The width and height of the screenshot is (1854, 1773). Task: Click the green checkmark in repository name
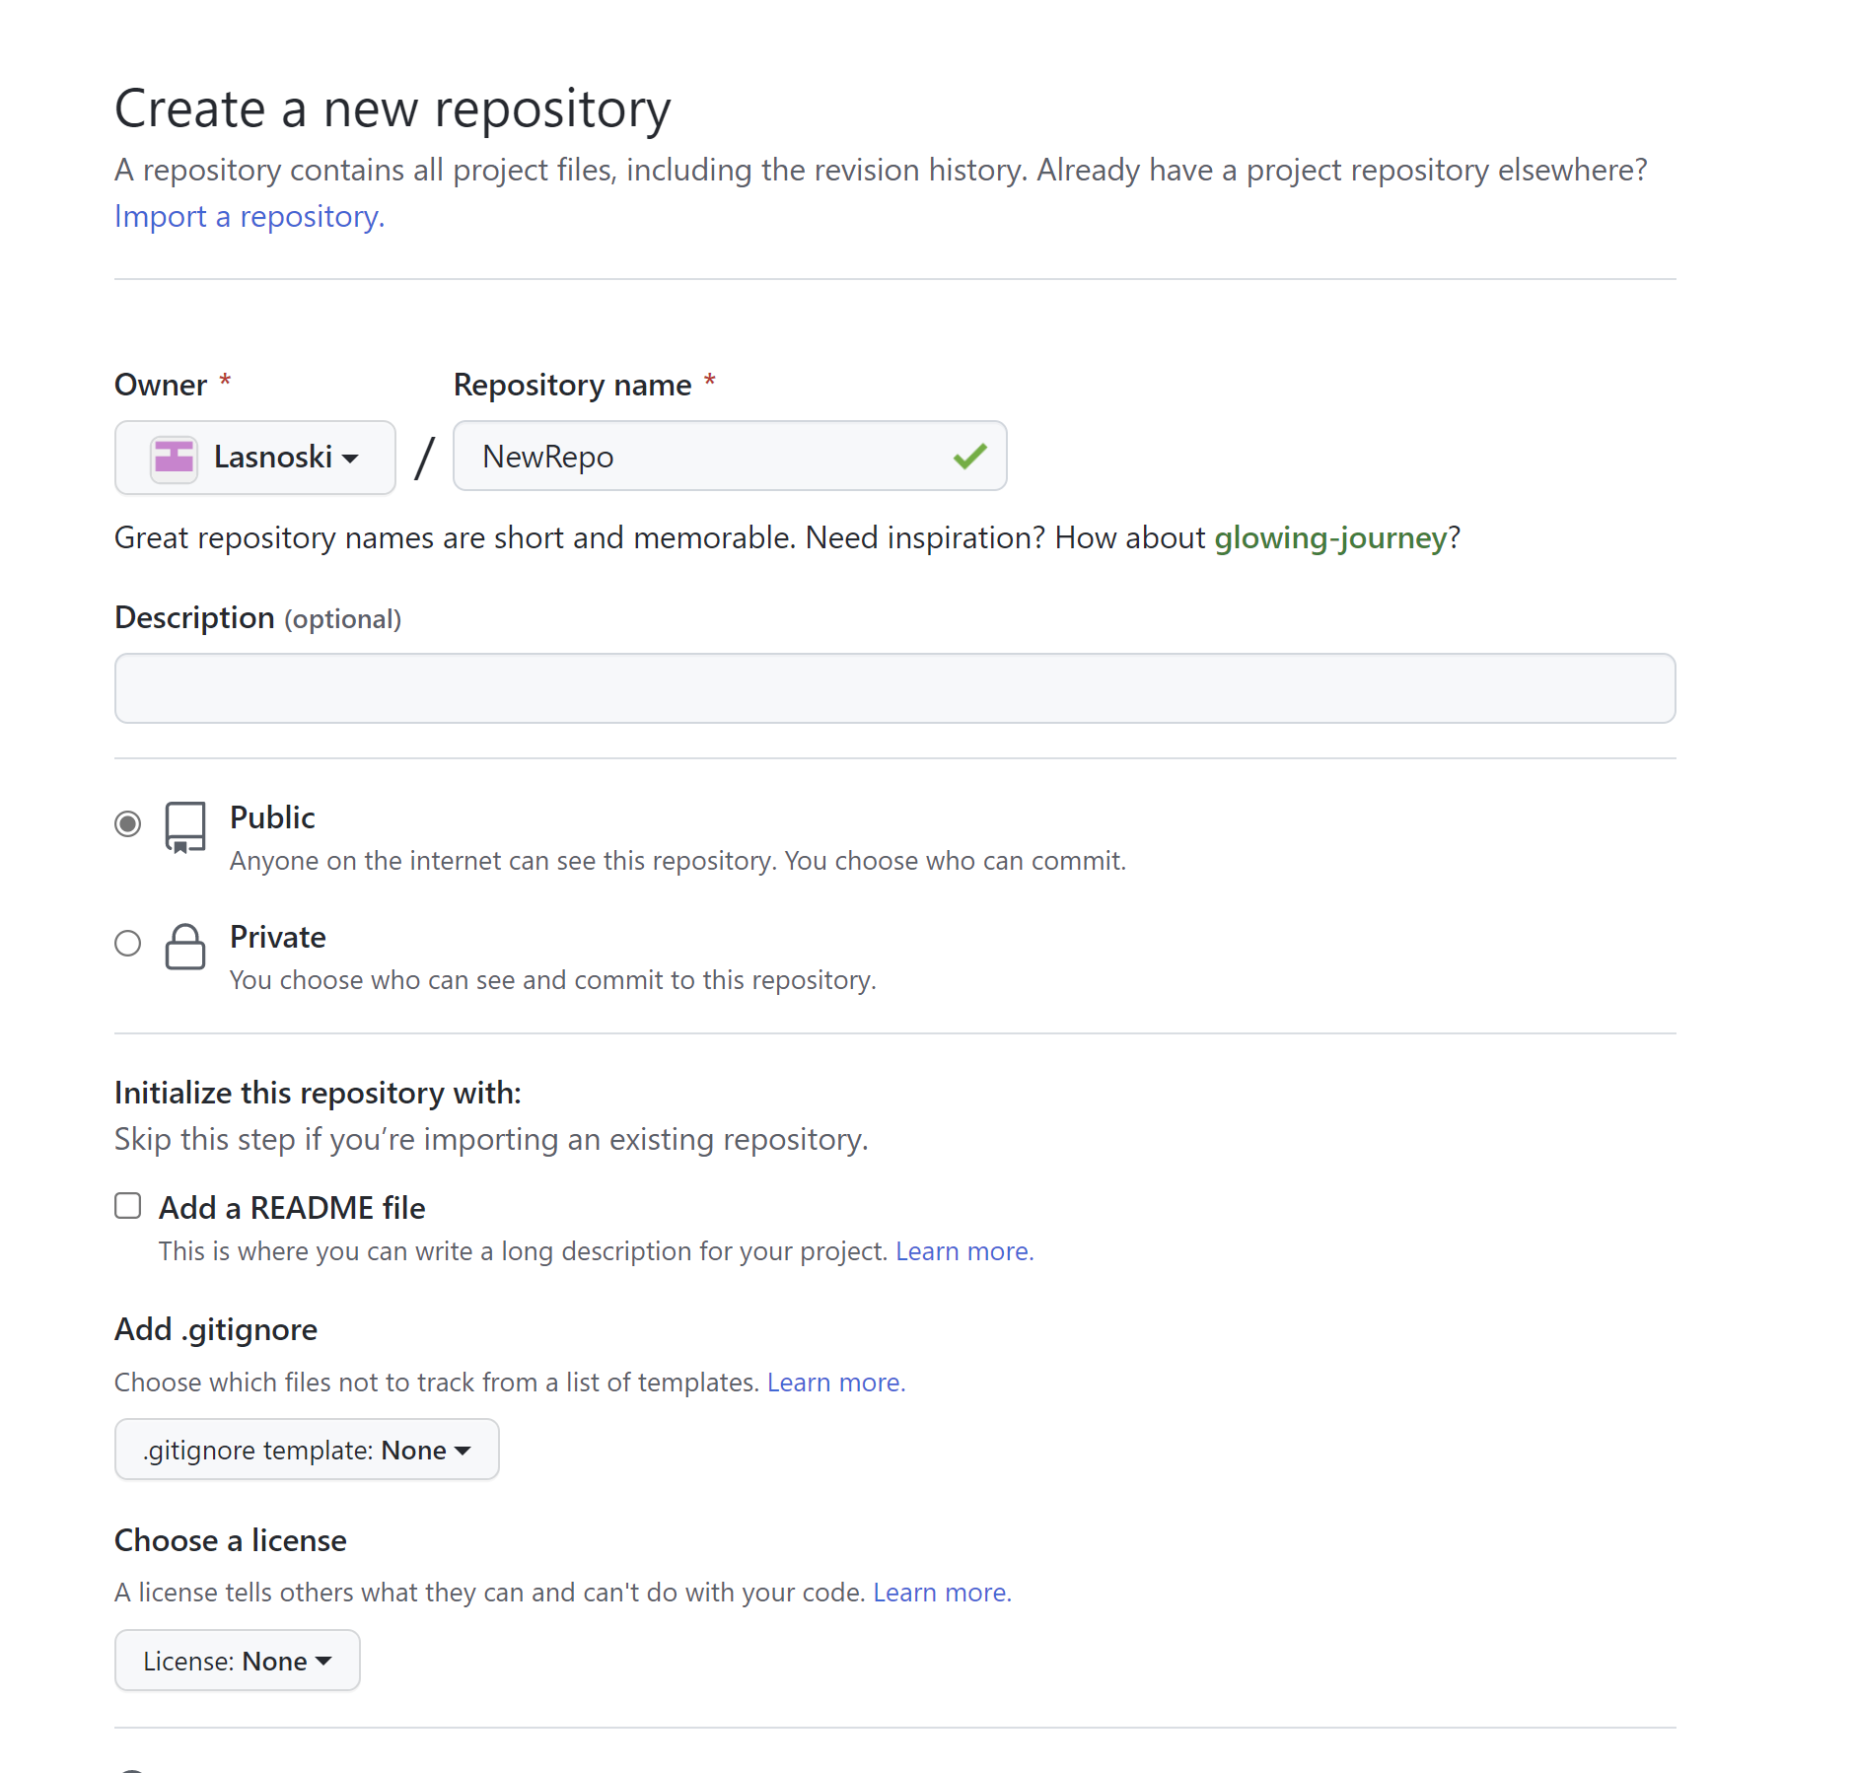(969, 456)
